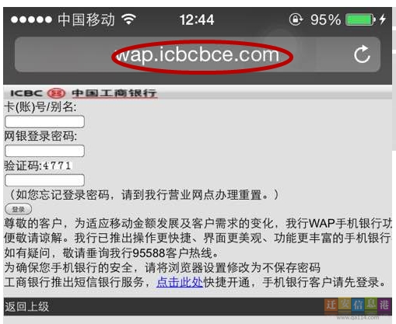
Task: Tap the rotation lock status icon
Action: tap(296, 19)
